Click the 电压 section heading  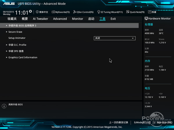click(147, 88)
